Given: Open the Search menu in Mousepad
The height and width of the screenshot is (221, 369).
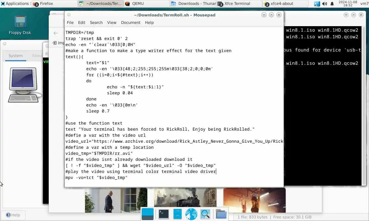Looking at the screenshot, I should pyautogui.click(x=96, y=22).
